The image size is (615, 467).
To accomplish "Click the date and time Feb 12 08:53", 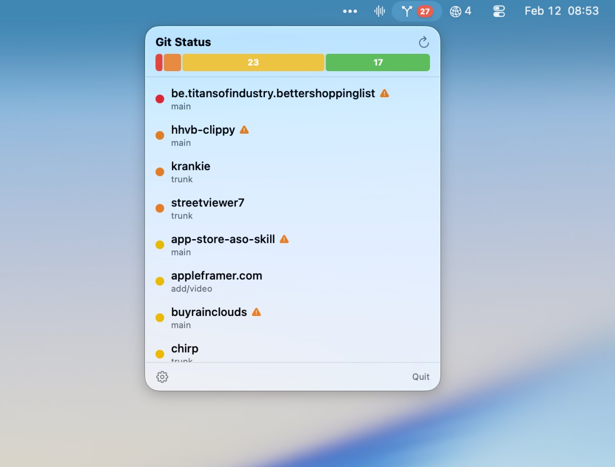I will (562, 11).
